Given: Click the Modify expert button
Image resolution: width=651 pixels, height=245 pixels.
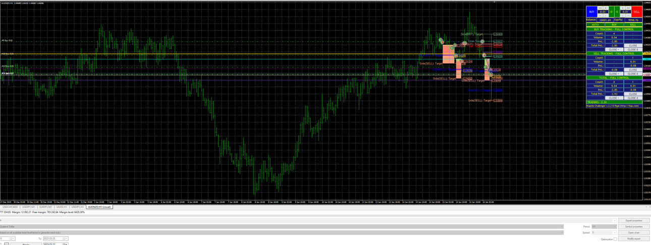Looking at the screenshot, I should pyautogui.click(x=634, y=239).
